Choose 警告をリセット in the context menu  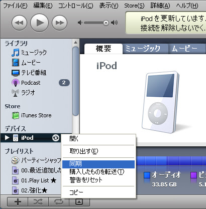point(98,180)
